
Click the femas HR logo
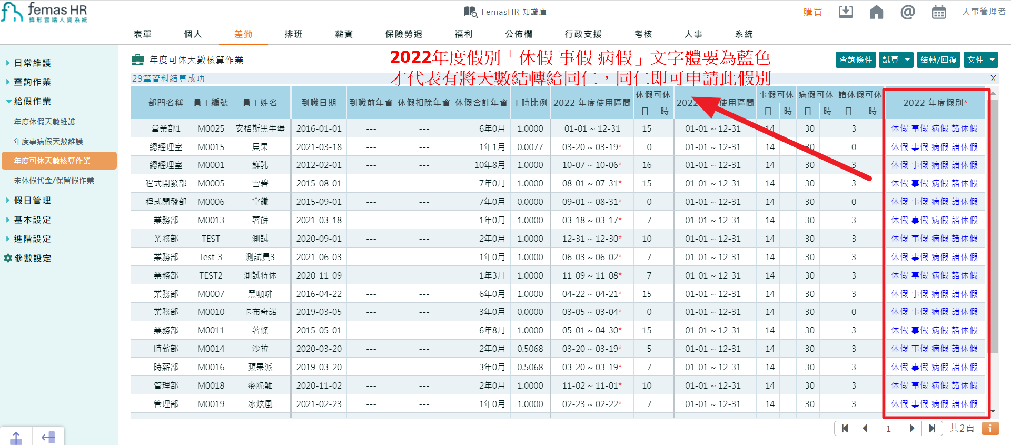point(44,12)
